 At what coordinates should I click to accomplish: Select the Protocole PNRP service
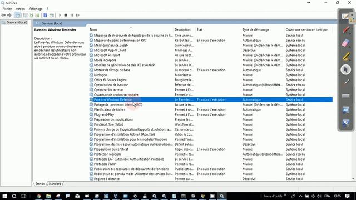(x=105, y=164)
